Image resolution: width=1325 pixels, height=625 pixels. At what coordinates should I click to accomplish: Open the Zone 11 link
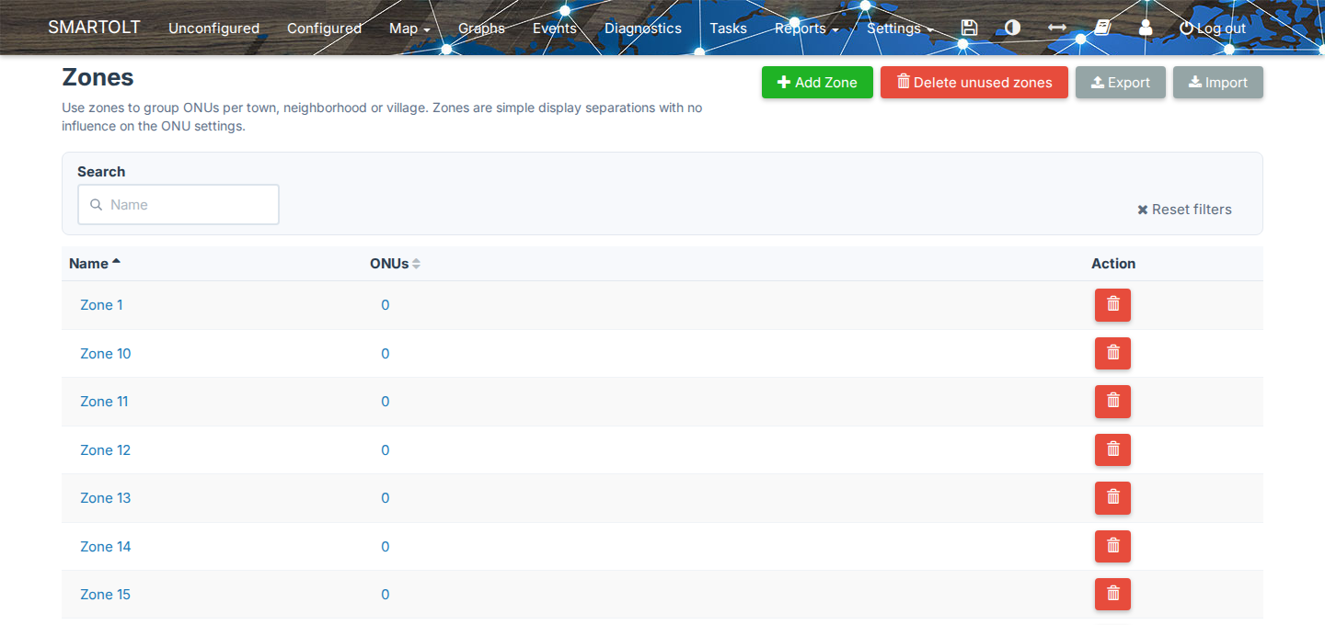point(104,402)
